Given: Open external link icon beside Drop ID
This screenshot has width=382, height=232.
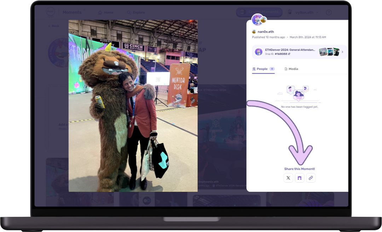Looking at the screenshot, I should click(289, 54).
